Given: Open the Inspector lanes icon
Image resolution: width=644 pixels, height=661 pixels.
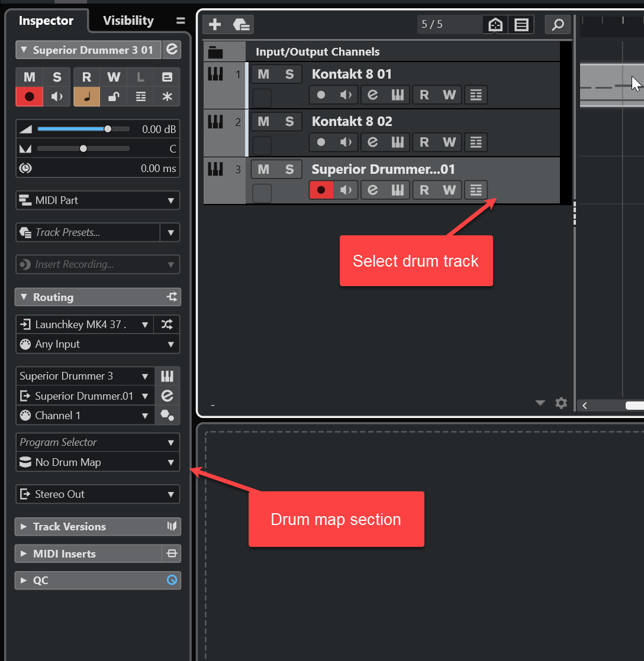Looking at the screenshot, I should pos(141,96).
